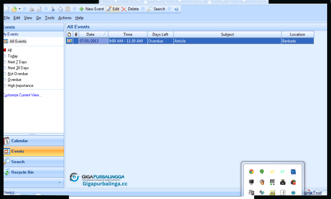The image size is (331, 199).
Task: Click the camera icon in the tray popup
Action: point(283,182)
